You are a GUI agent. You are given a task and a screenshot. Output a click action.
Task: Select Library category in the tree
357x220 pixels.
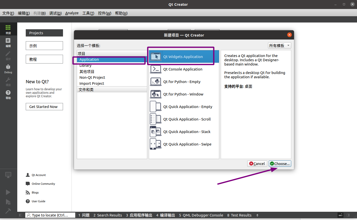85,65
